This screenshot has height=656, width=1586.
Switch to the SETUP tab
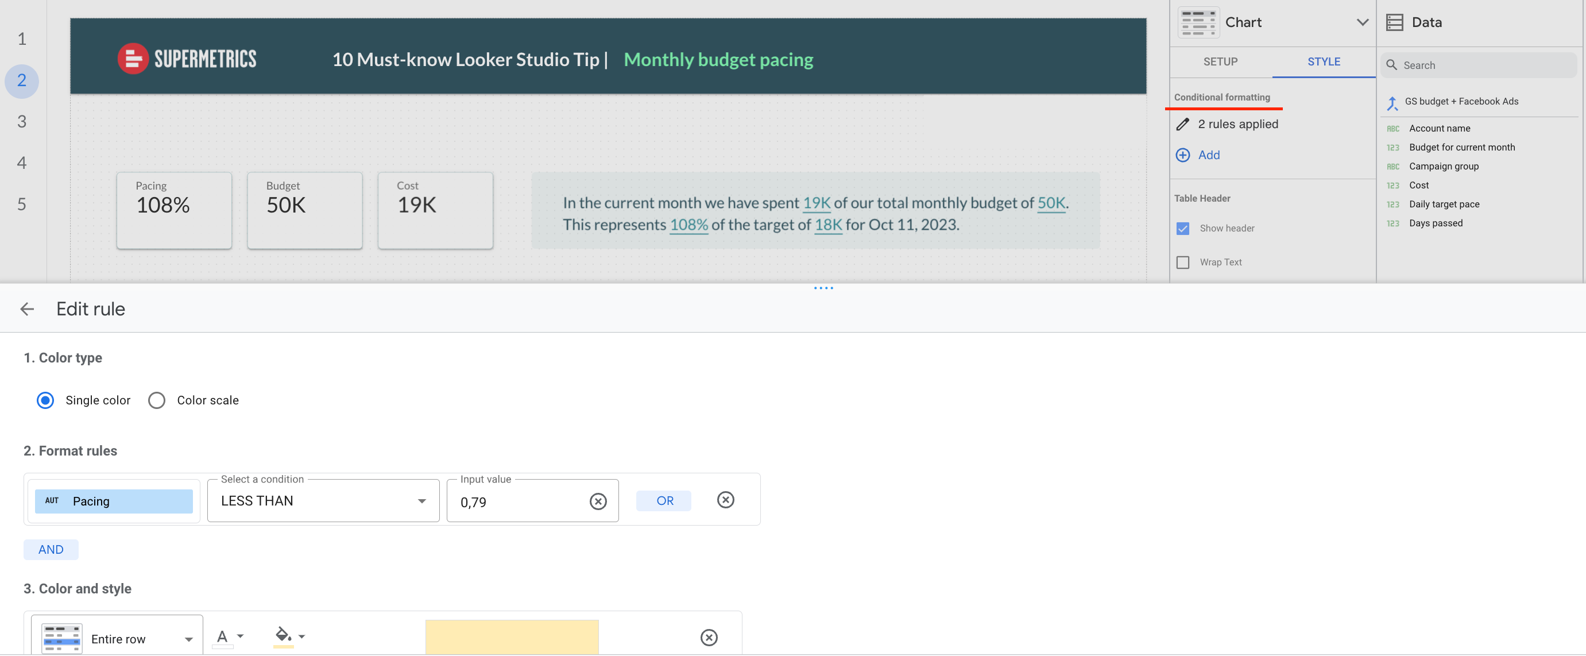(x=1220, y=61)
